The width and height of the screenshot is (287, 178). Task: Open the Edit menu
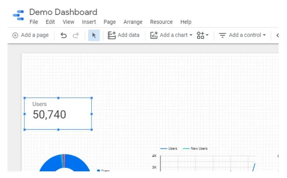point(50,22)
